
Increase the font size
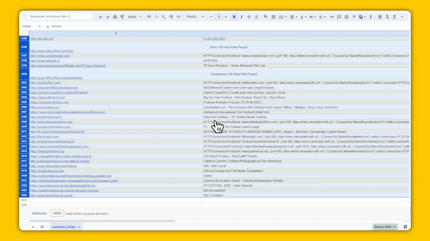pyautogui.click(x=226, y=17)
